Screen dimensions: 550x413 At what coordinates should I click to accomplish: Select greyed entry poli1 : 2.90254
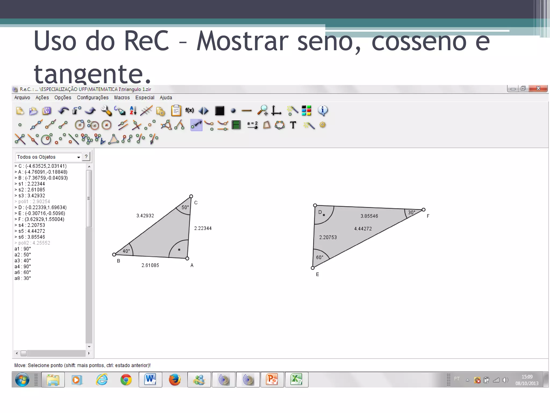(x=32, y=201)
